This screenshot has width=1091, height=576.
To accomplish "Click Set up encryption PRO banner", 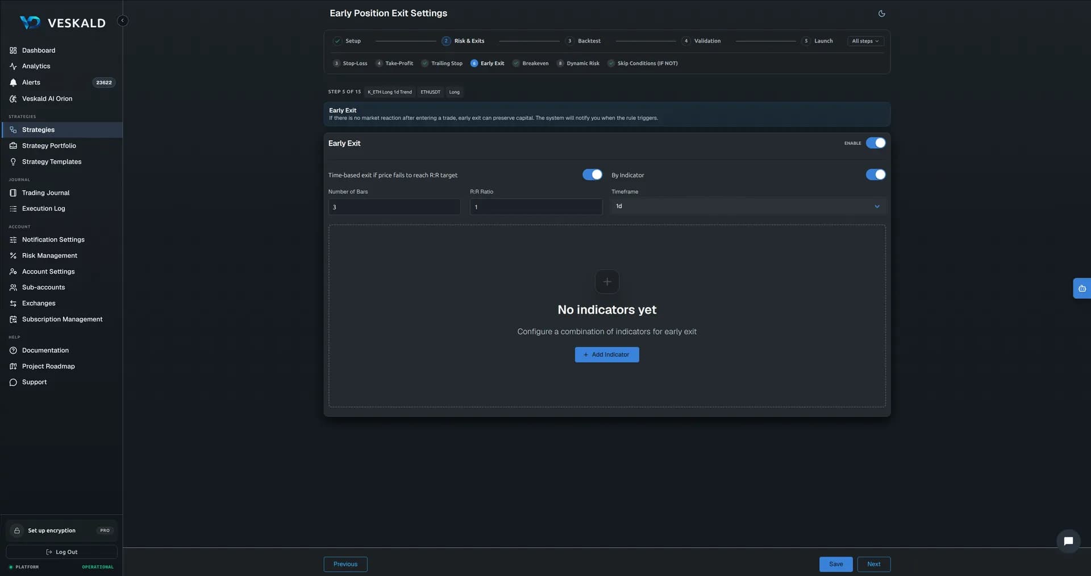I will pyautogui.click(x=61, y=531).
